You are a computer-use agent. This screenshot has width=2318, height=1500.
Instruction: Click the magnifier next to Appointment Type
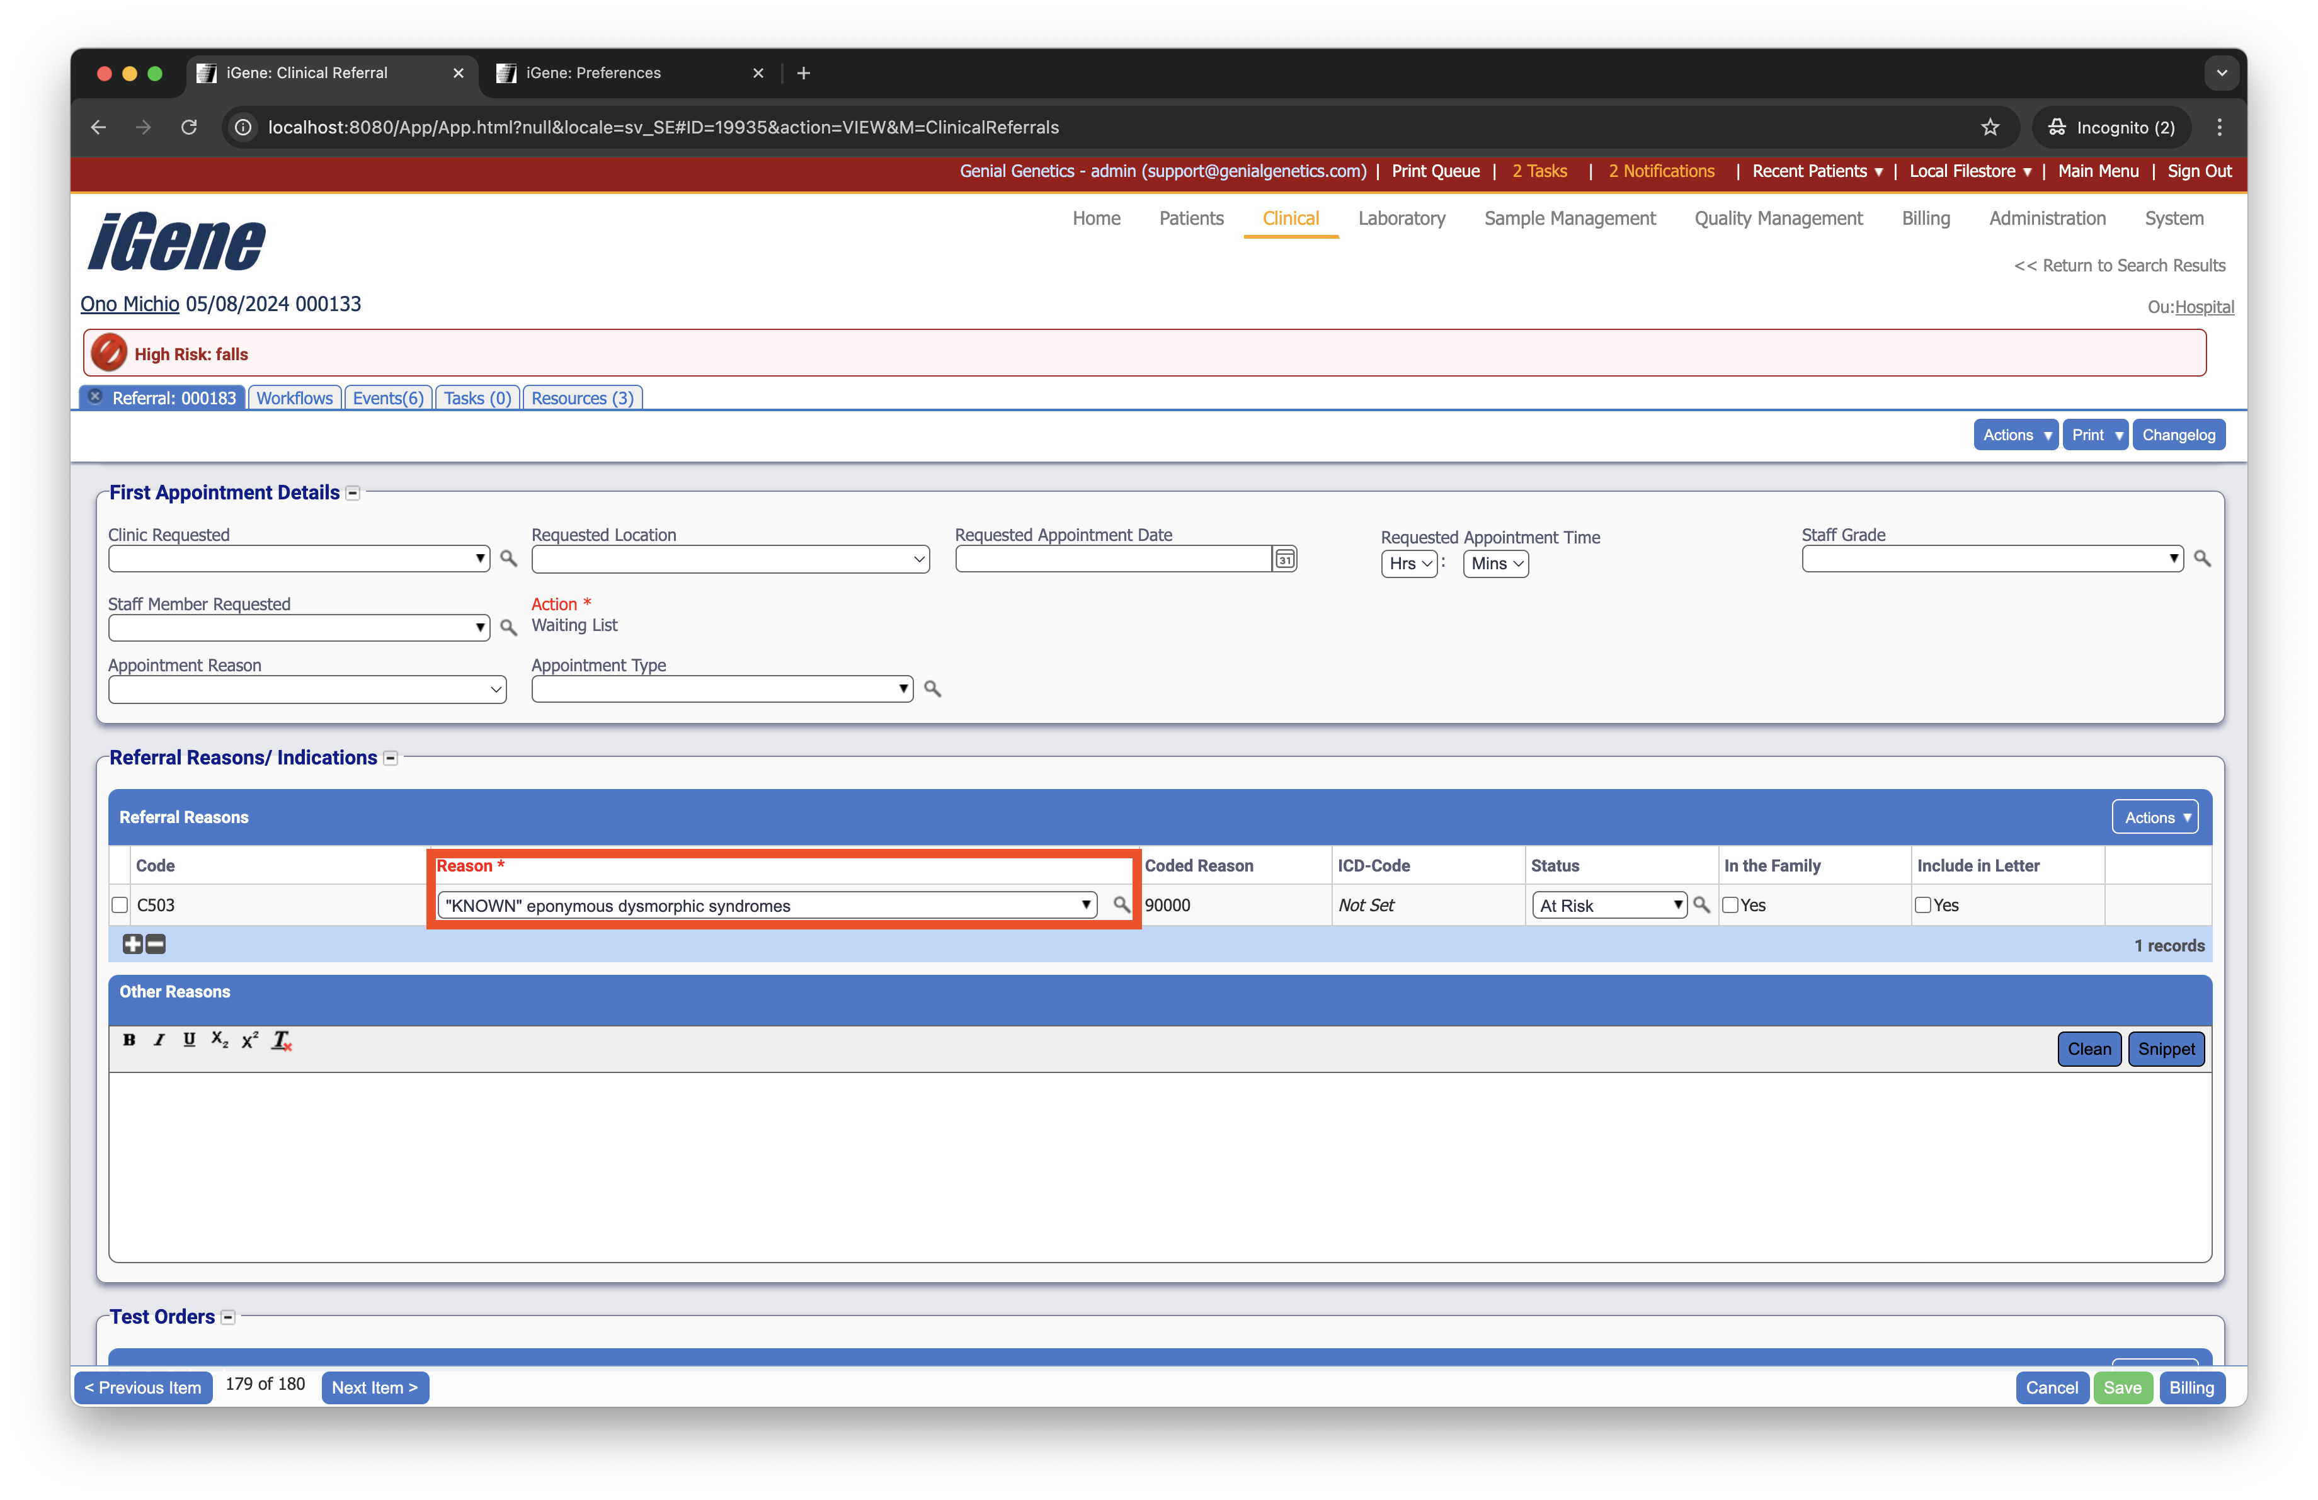932,689
